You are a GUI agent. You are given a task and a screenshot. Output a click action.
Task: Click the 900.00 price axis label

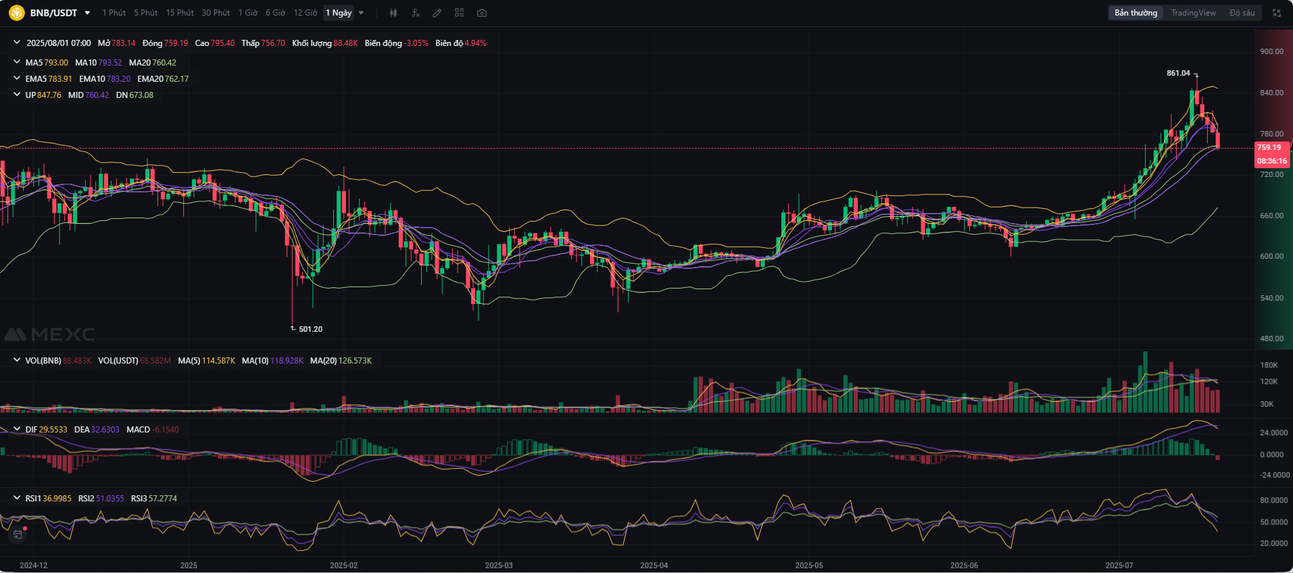tap(1271, 51)
